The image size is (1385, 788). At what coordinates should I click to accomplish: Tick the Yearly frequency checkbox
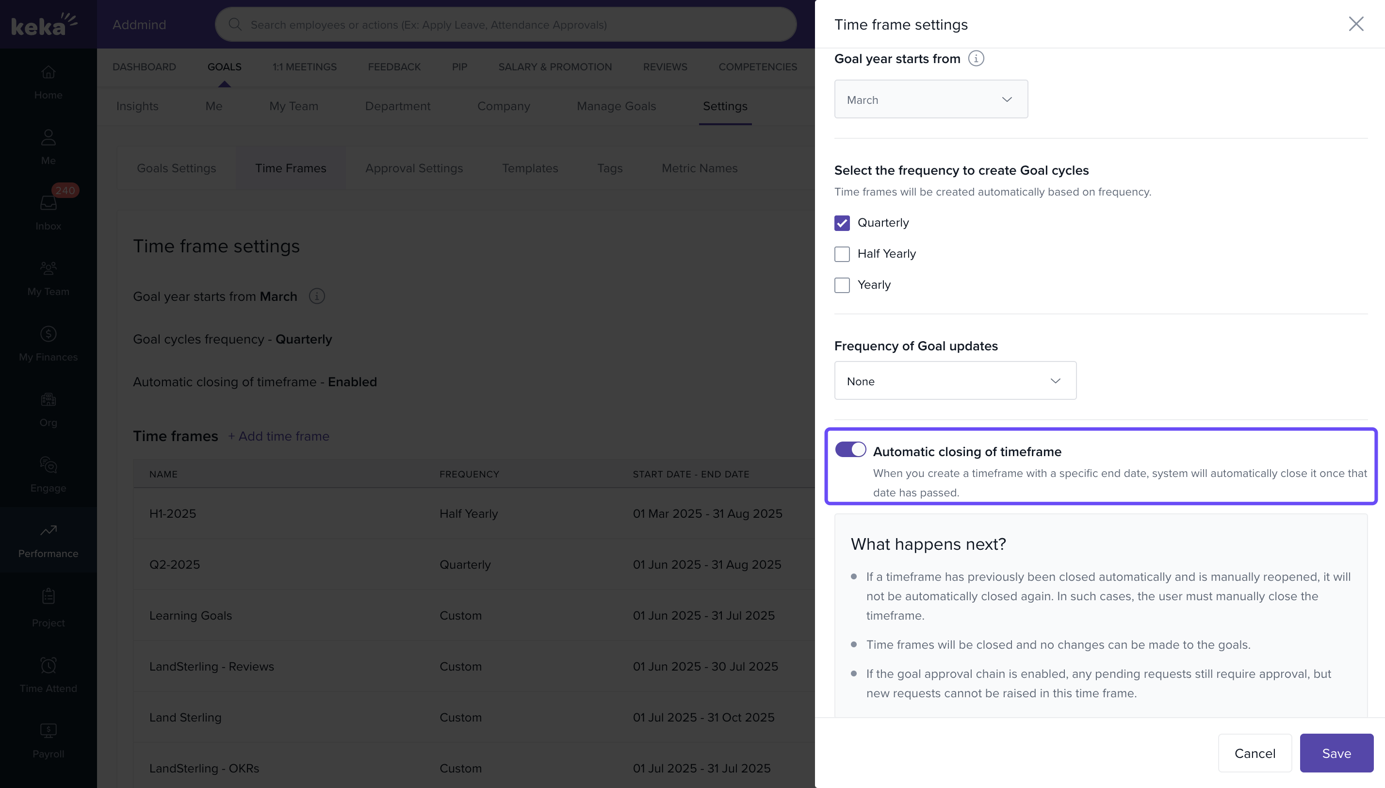[842, 285]
